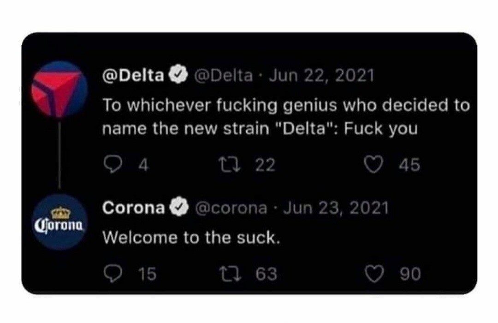This screenshot has height=323, width=498.
Task: Open Delta's red triangle profile avatar
Action: [x=59, y=88]
